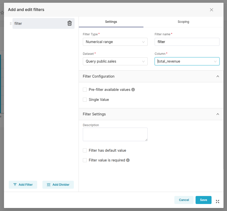Screen dimensions: 227x211
Task: Click the star icon behind the dialog
Action: pos(2,13)
